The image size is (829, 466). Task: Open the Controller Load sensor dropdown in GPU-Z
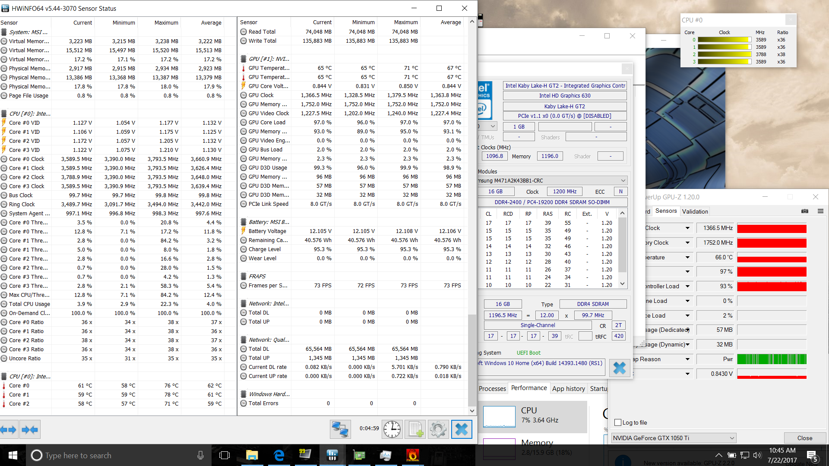[687, 287]
